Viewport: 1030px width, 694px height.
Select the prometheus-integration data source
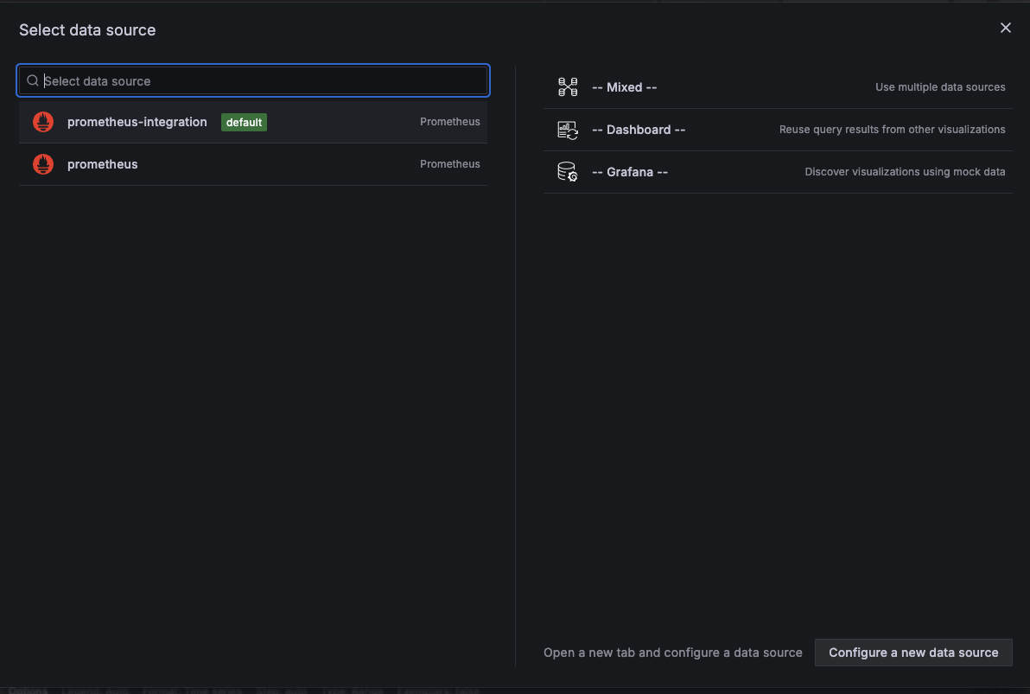pyautogui.click(x=253, y=122)
